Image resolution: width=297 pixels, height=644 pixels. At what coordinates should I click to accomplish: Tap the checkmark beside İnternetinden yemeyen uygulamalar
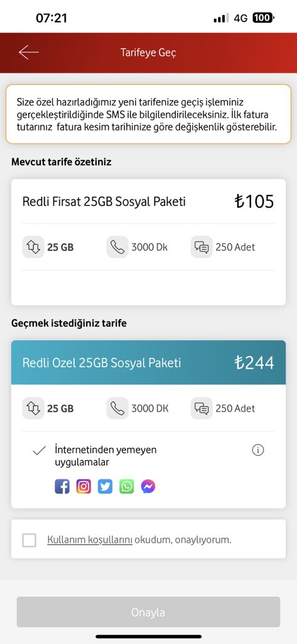pyautogui.click(x=39, y=451)
